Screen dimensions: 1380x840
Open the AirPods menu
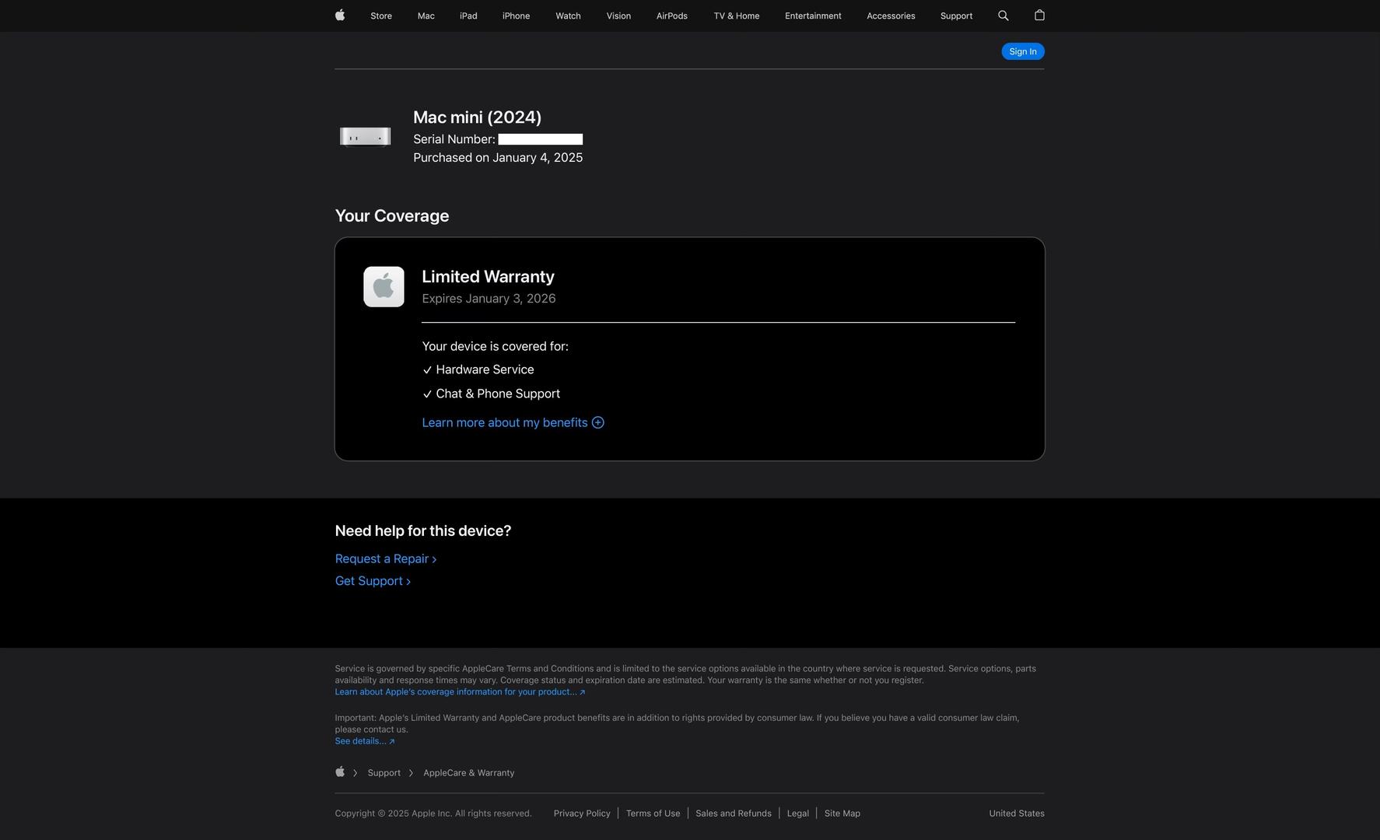coord(672,16)
